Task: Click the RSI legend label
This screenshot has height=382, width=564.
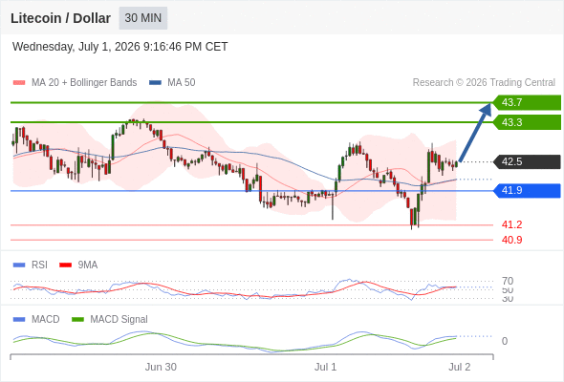Action: 39,265
